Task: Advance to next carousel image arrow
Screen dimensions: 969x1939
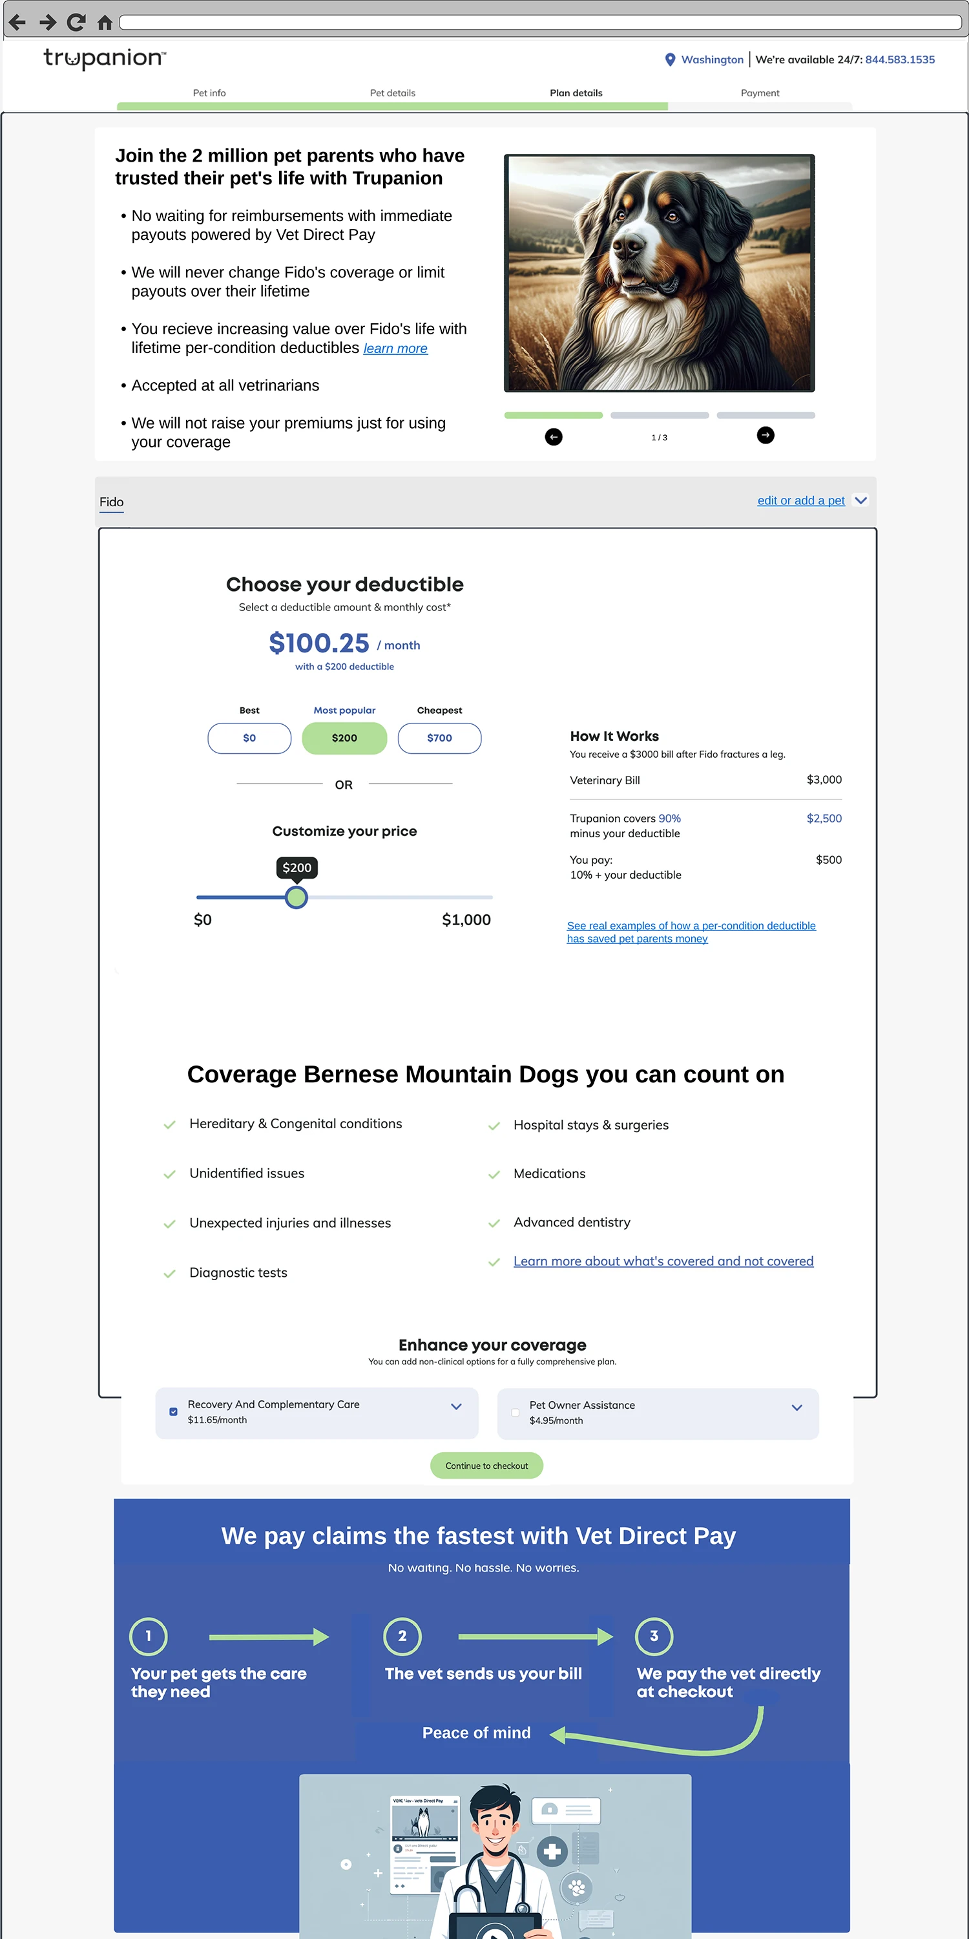Action: 765,435
